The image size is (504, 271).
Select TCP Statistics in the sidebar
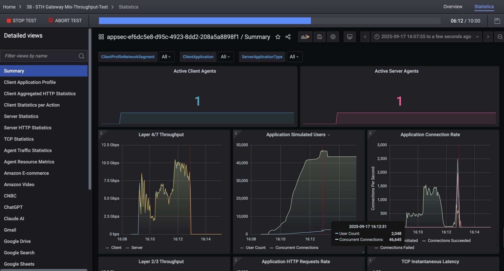point(18,139)
